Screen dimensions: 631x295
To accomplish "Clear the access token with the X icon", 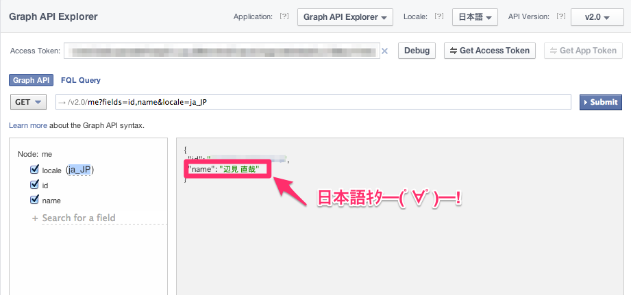I will 385,51.
